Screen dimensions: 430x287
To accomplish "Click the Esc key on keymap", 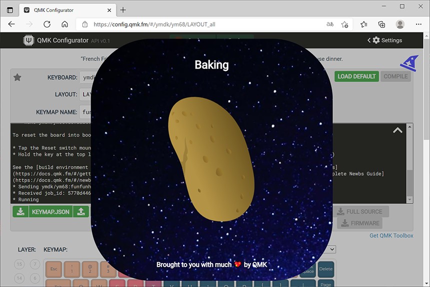I will (54, 269).
